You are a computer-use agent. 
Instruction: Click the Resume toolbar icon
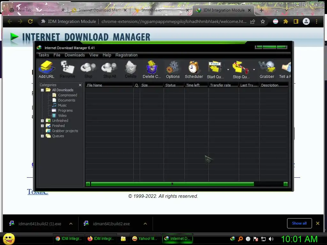67,70
